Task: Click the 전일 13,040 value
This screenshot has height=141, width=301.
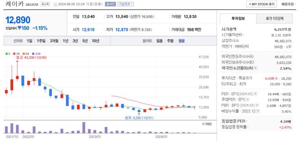Action: (88, 17)
